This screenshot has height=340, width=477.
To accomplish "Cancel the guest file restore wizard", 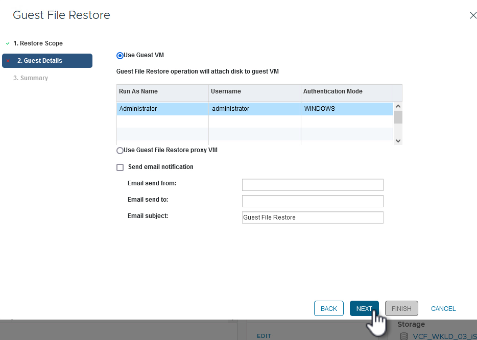I will (x=443, y=308).
